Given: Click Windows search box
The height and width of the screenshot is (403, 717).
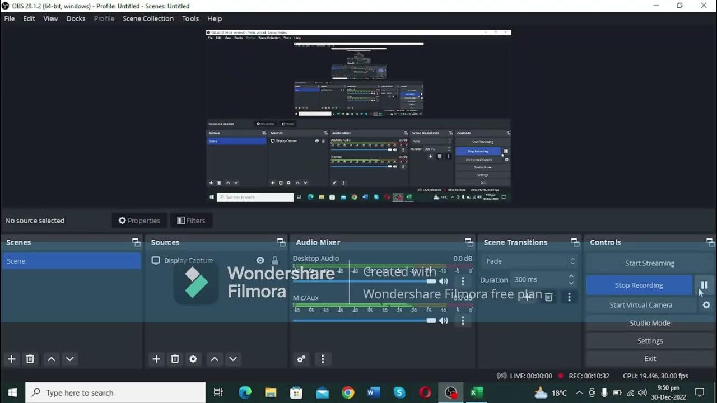Looking at the screenshot, I should 116,392.
